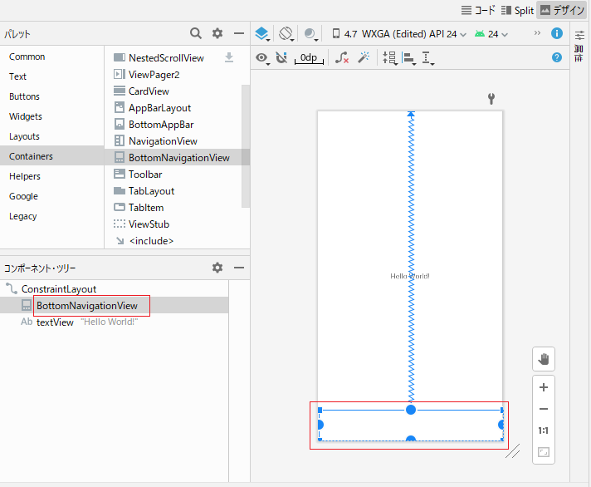591x487 pixels.
Task: Select Buttons palette category
Action: click(51, 96)
